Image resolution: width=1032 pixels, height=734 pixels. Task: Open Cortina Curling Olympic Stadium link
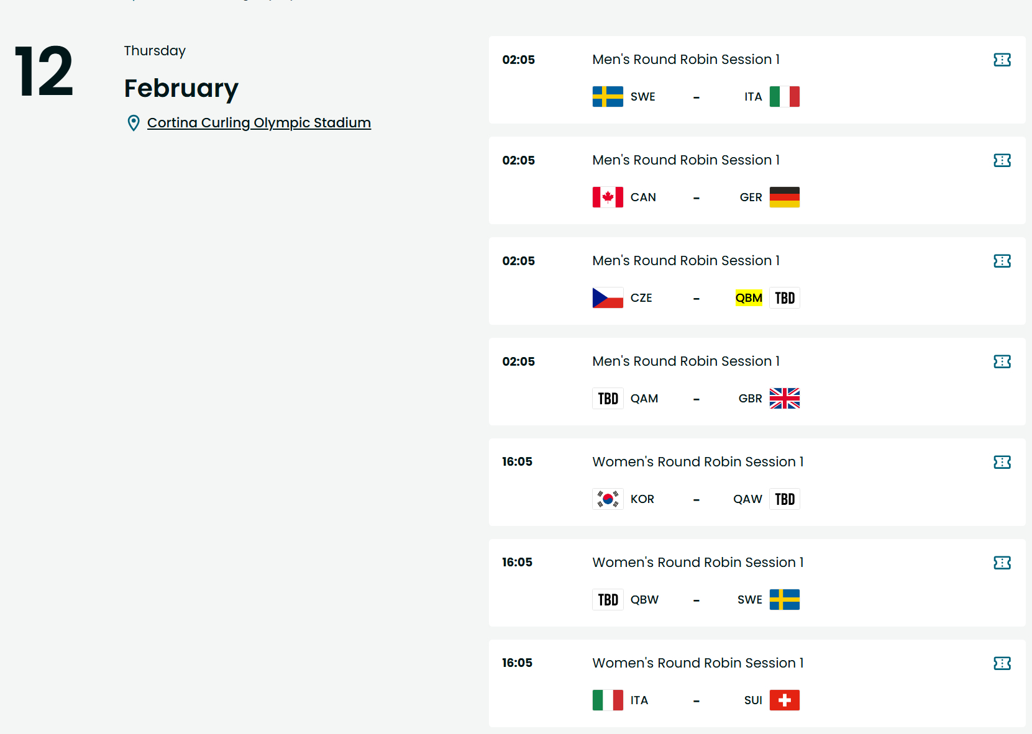tap(259, 123)
